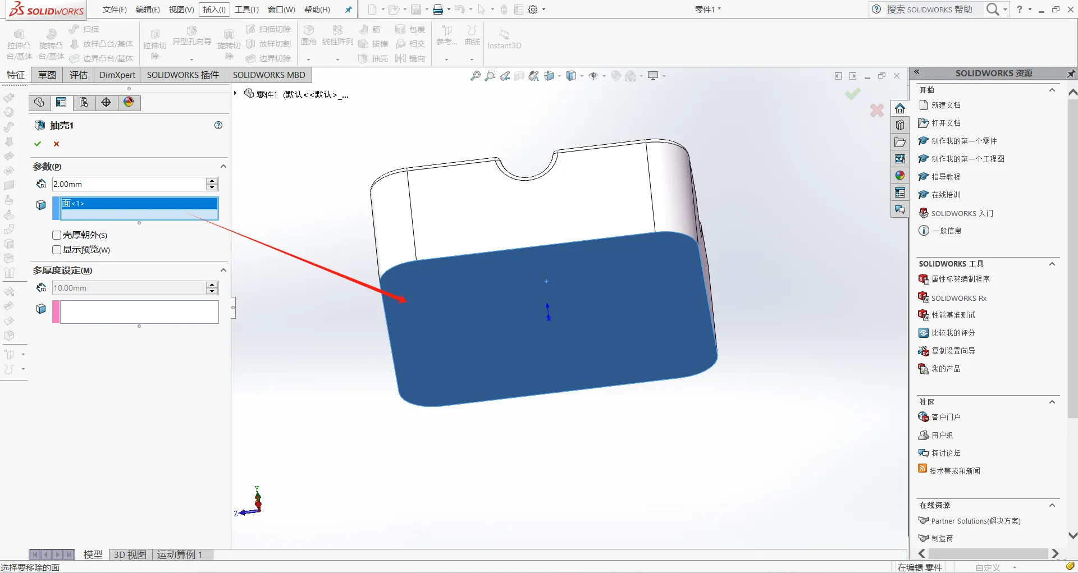Collapse the 多厚度设定 section
This screenshot has width=1078, height=573.
[x=223, y=271]
